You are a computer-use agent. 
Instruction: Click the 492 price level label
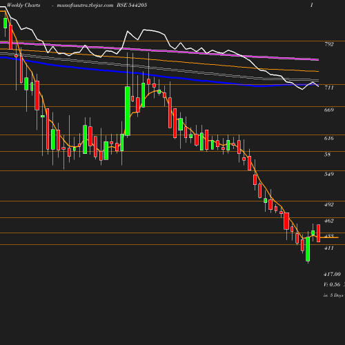[x=329, y=204]
